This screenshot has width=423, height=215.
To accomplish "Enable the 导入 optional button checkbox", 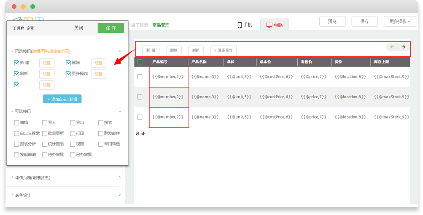I will tap(45, 123).
